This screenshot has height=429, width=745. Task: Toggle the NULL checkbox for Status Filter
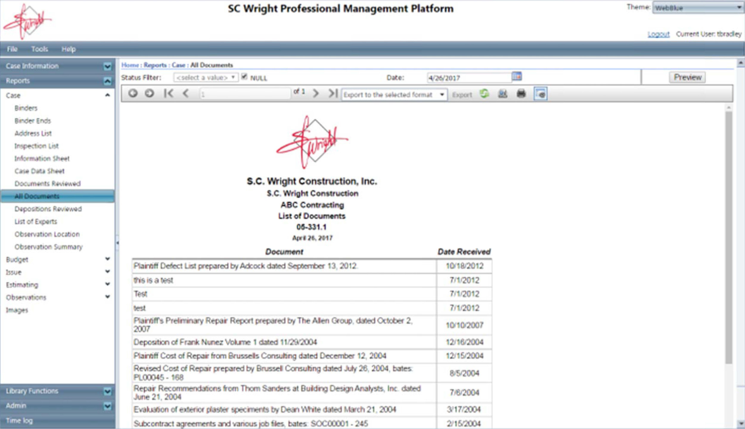(244, 77)
